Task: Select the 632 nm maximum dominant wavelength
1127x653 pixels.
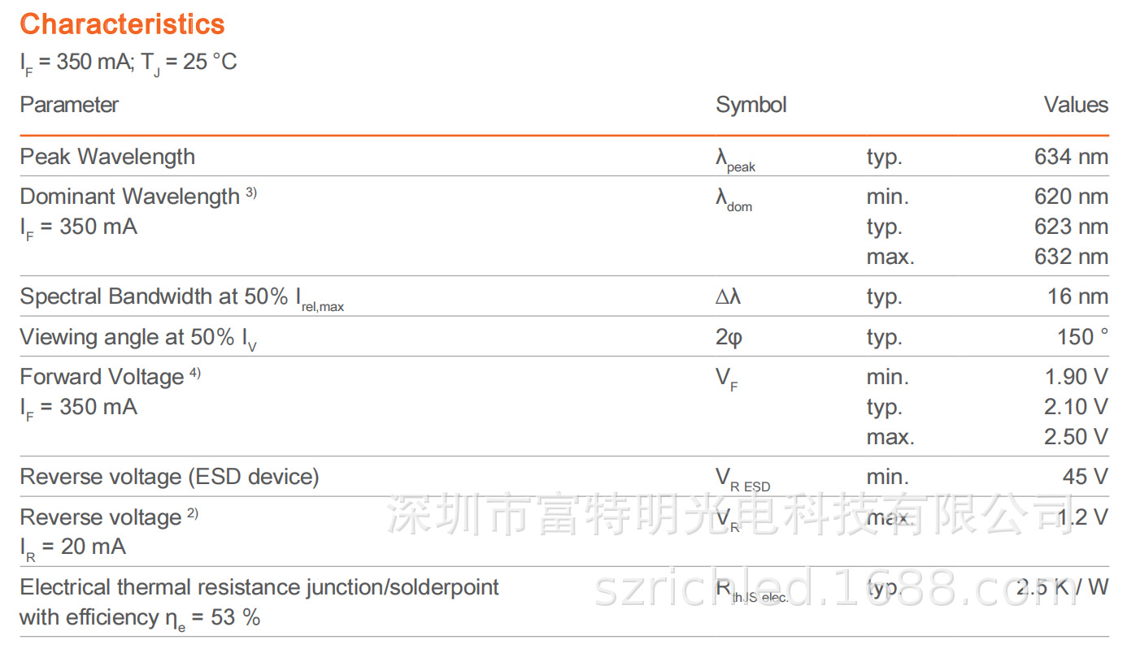Action: click(1071, 257)
